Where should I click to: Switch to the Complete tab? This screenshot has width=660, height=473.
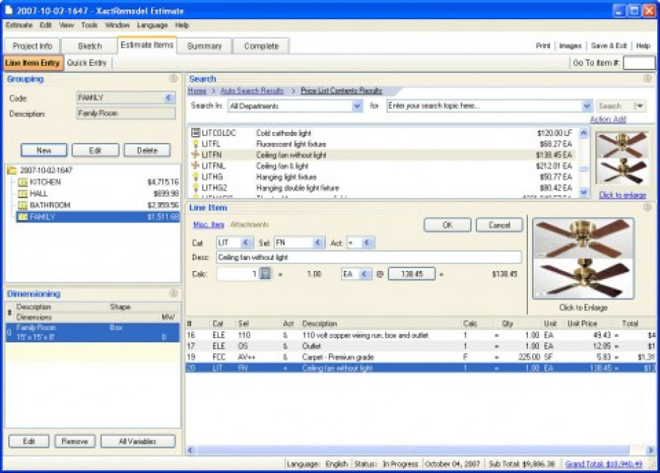261,46
